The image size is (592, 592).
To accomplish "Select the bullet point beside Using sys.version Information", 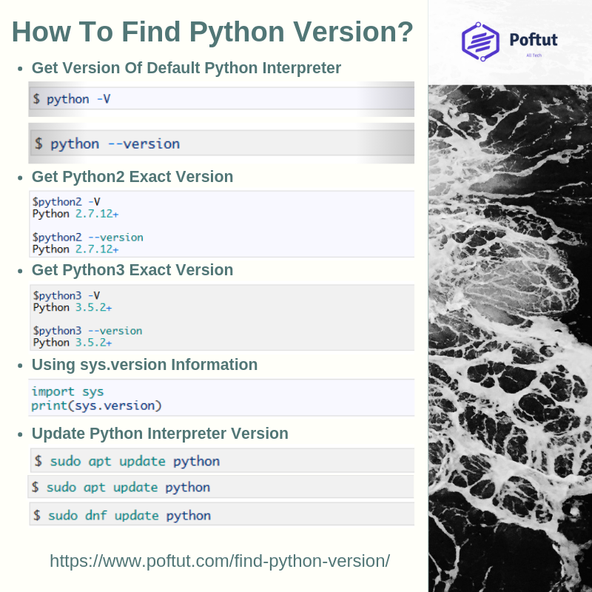I will click(x=19, y=366).
